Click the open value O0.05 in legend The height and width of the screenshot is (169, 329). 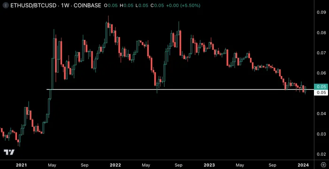110,6
